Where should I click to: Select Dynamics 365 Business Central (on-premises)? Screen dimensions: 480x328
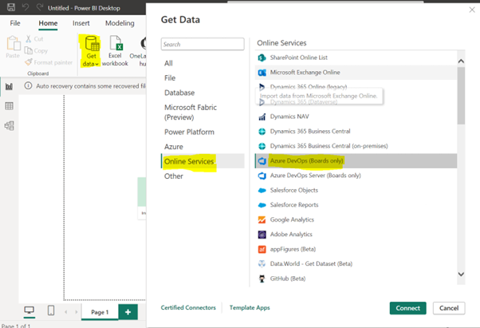(x=356, y=146)
